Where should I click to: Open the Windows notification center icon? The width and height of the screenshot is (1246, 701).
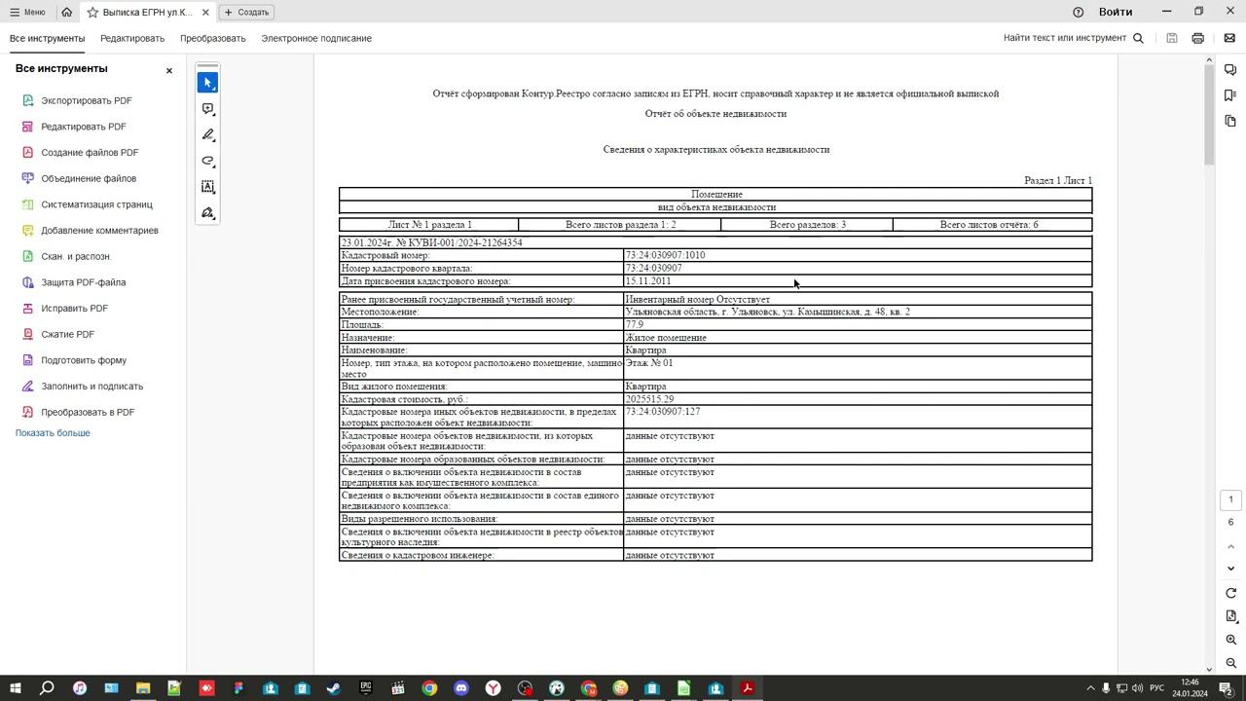pyautogui.click(x=1227, y=688)
